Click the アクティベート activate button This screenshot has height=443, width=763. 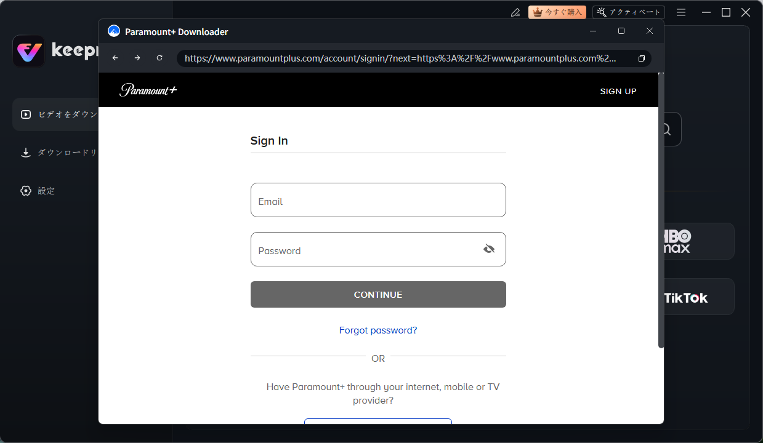pyautogui.click(x=628, y=12)
